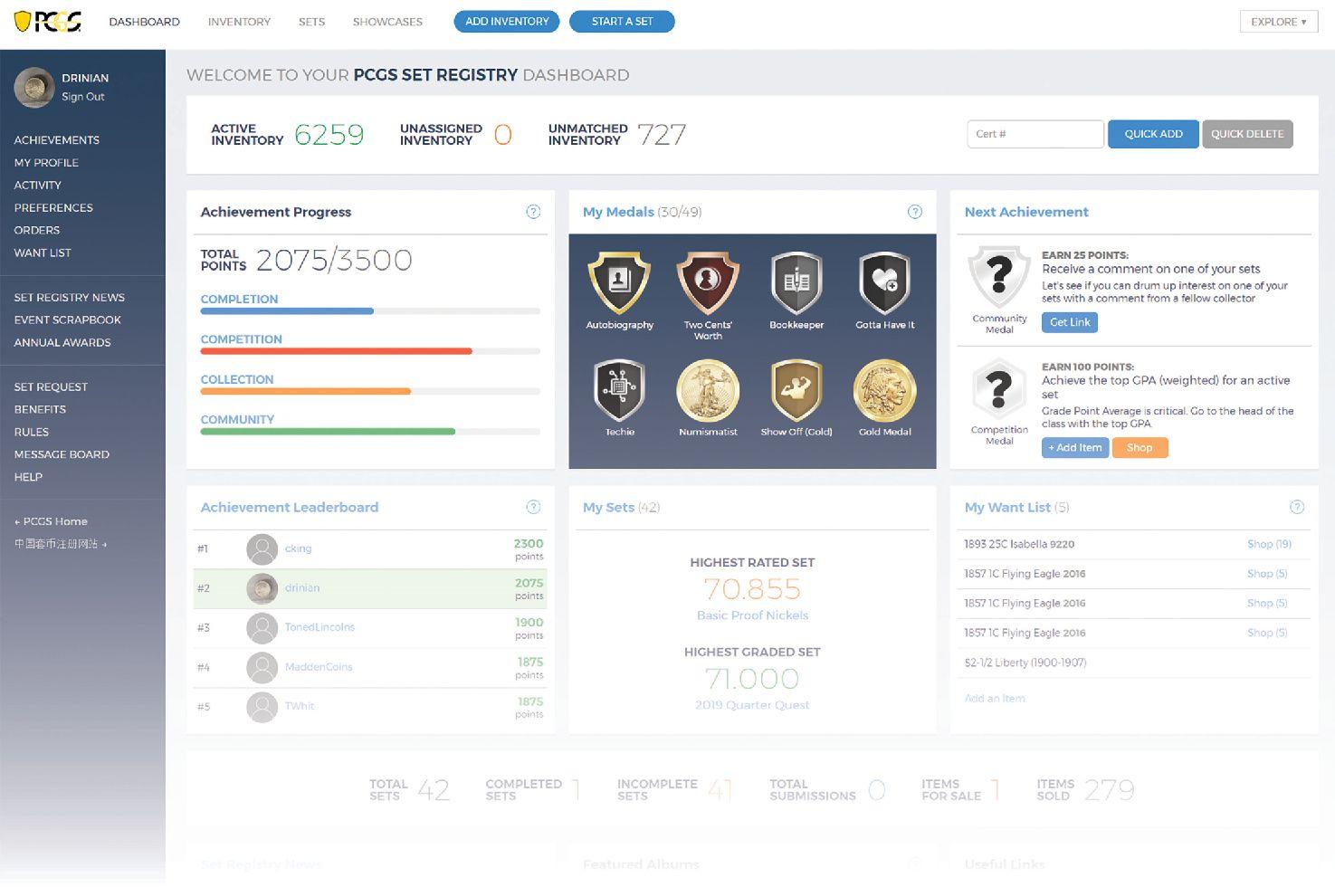The image size is (1335, 887).
Task: Open TonedLincolns' avatar in leaderboard
Action: pos(262,628)
